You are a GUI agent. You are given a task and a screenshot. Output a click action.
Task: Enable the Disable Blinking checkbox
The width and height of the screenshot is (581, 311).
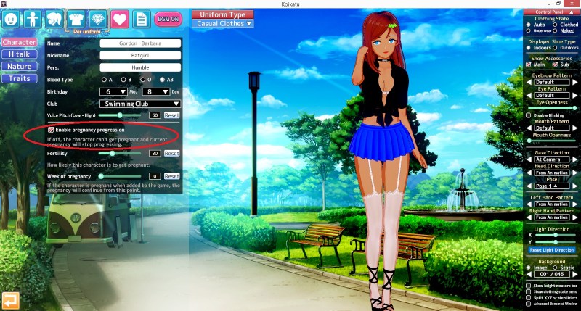(528, 115)
